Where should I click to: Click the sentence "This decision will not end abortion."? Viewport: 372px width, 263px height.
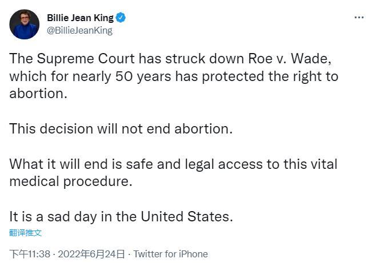coord(121,128)
